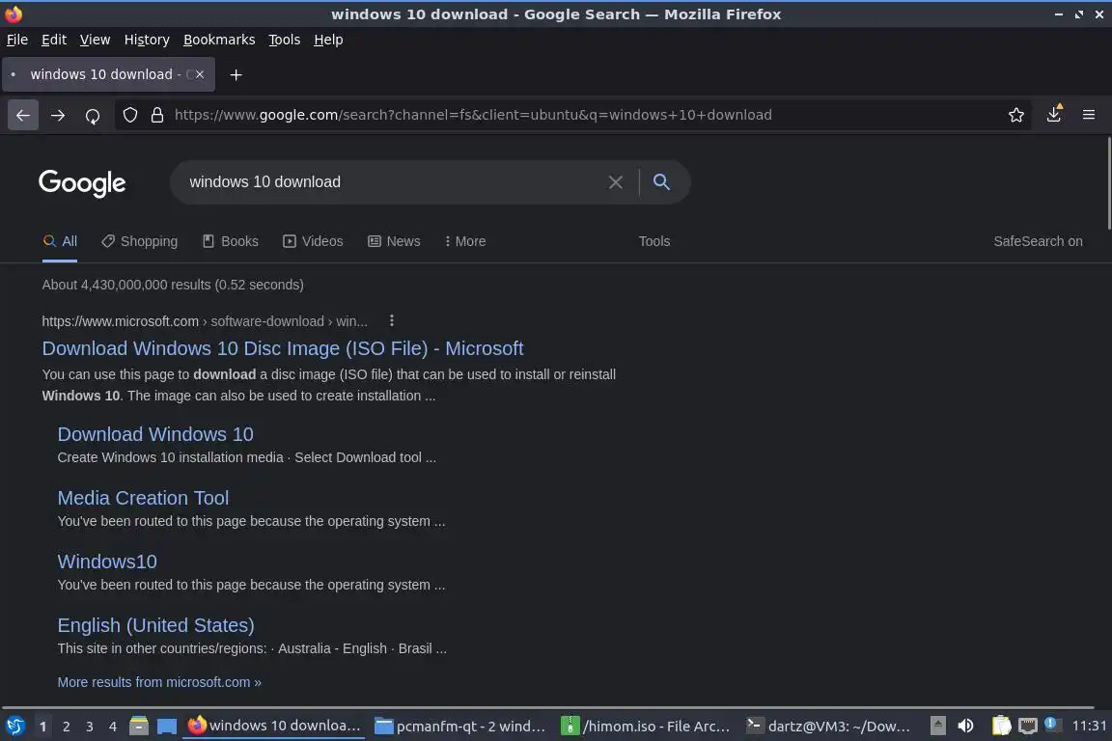Open the Help menu
1112x741 pixels.
coord(328,40)
